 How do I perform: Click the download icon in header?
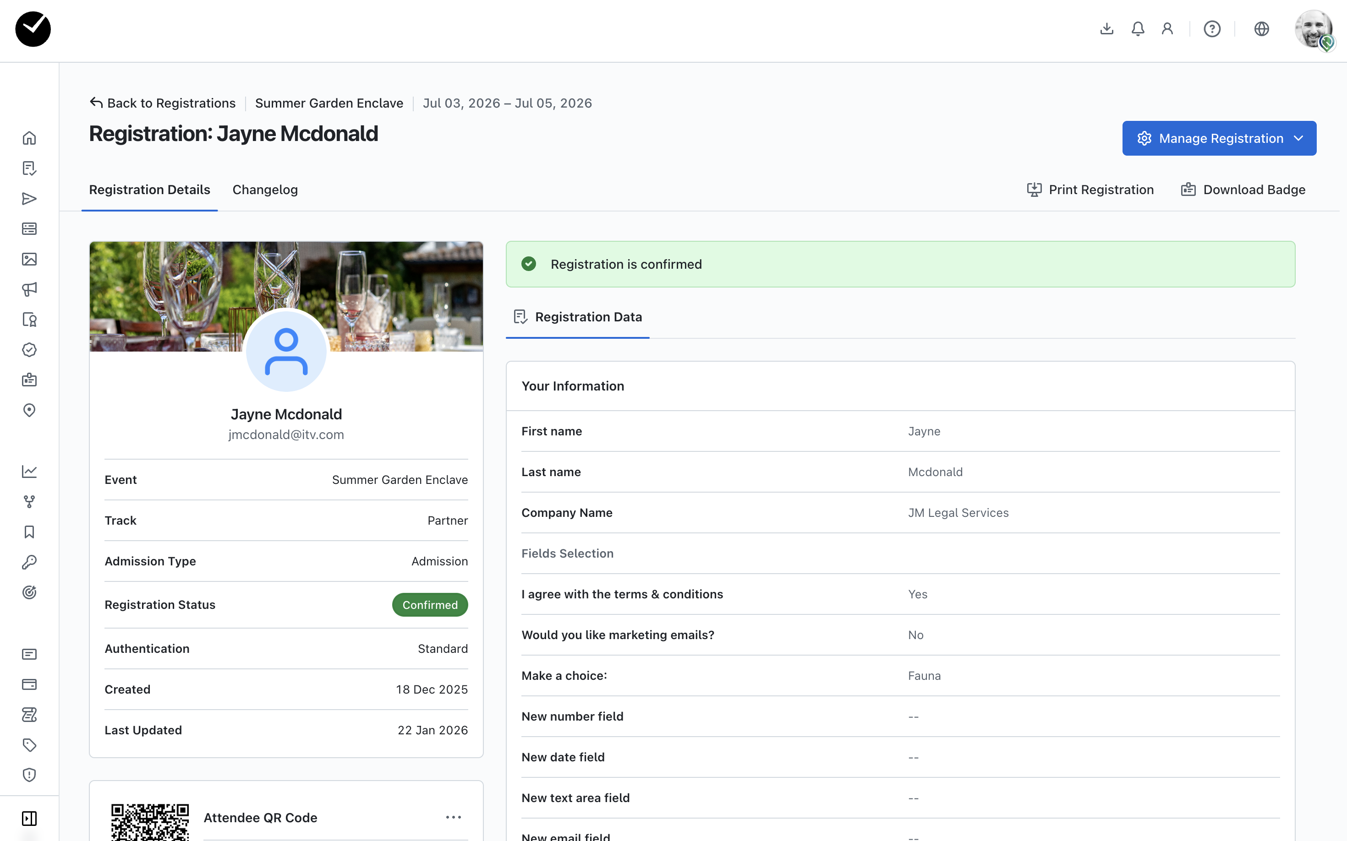(x=1106, y=29)
